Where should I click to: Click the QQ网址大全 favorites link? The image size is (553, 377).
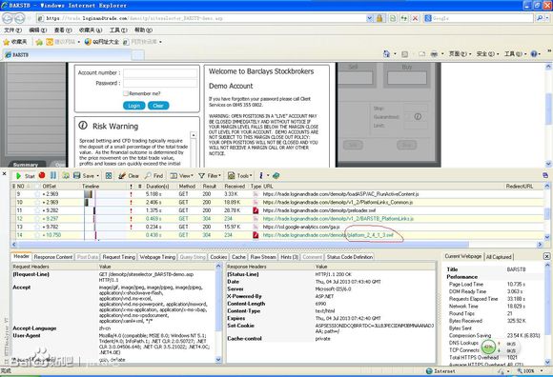coord(102,42)
